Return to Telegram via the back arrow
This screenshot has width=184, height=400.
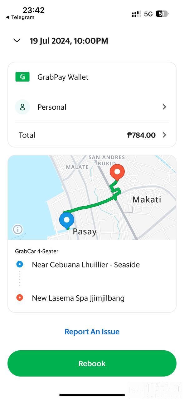20,17
